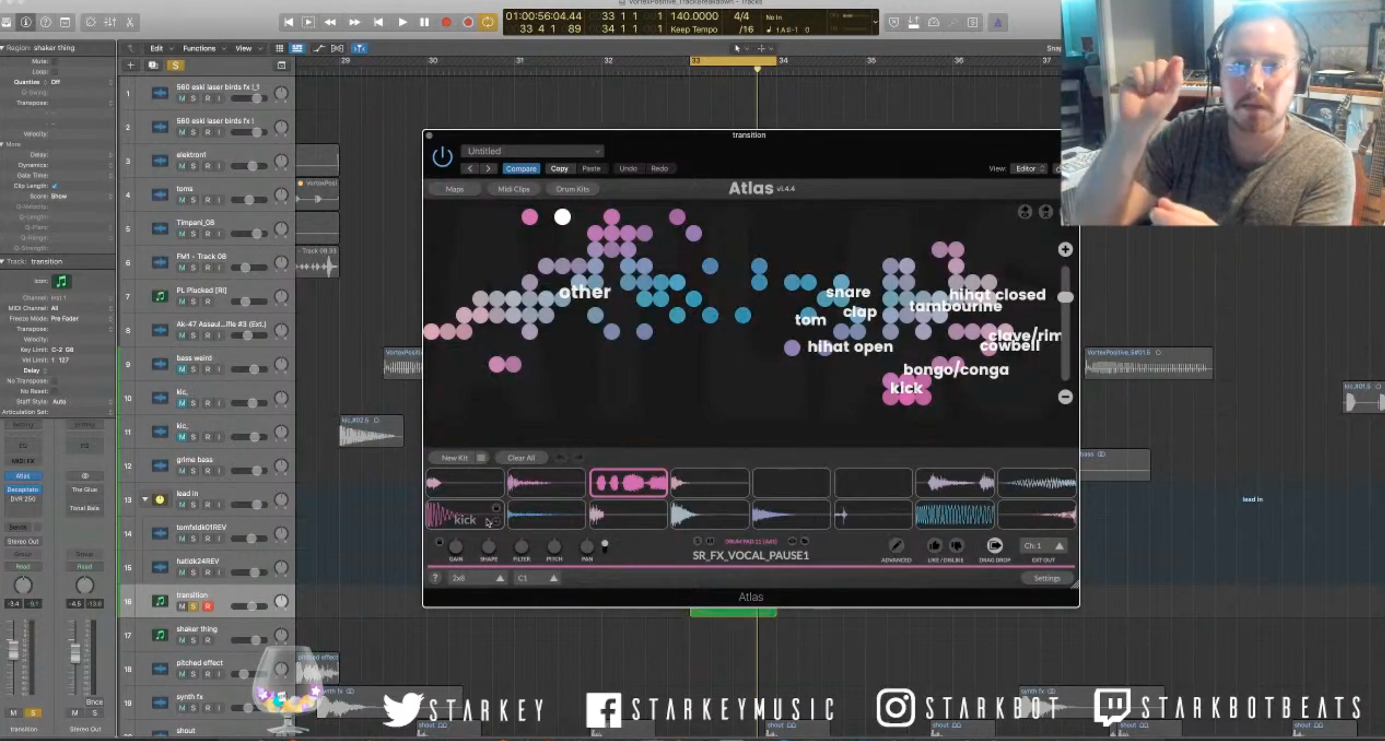Toggle the Cycle loop button
The image size is (1385, 741).
pyautogui.click(x=487, y=22)
